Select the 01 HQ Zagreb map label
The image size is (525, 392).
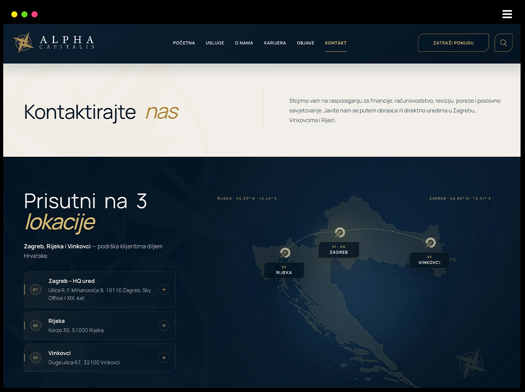pos(339,250)
